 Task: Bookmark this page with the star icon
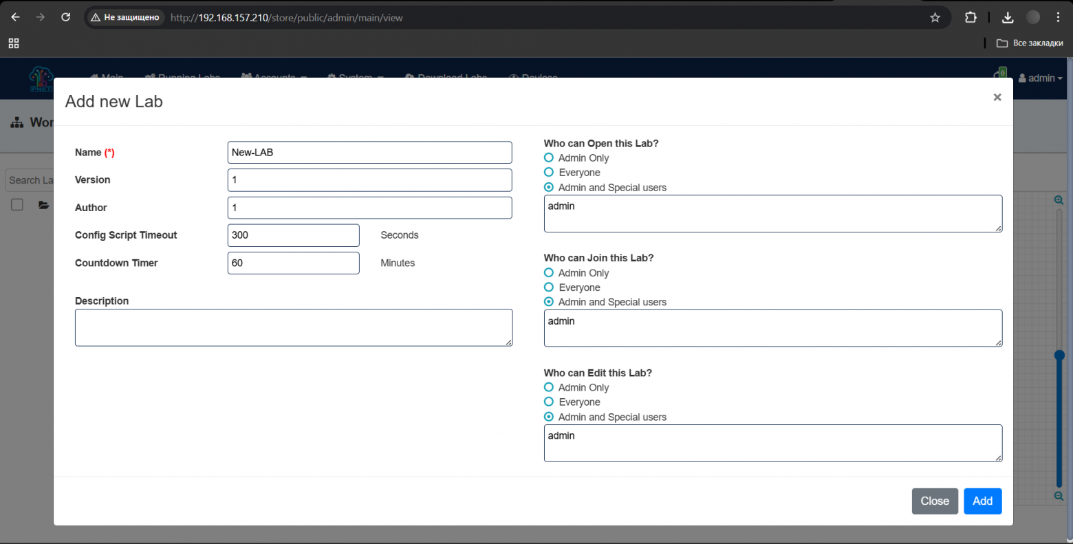pyautogui.click(x=935, y=18)
